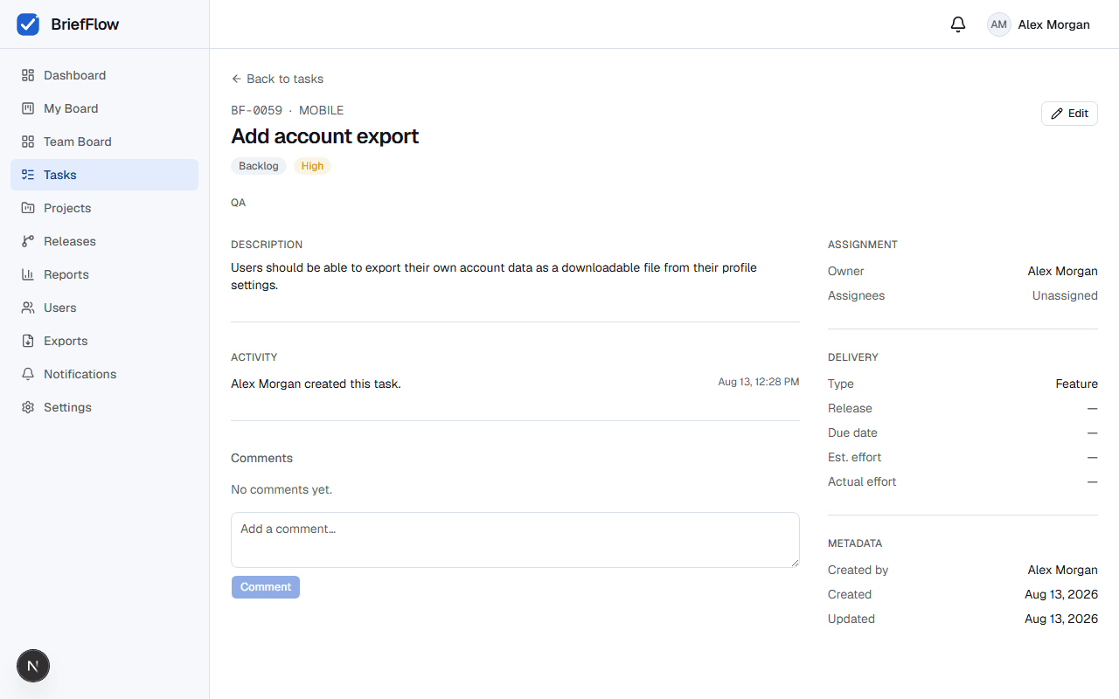Image resolution: width=1119 pixels, height=699 pixels.
Task: Click the Projects folder icon
Action: (28, 208)
